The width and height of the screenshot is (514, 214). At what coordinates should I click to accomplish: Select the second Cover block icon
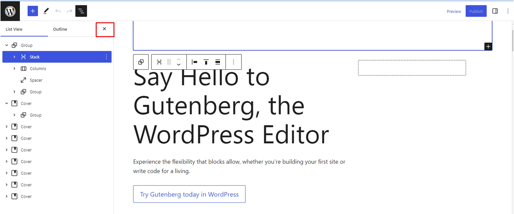pyautogui.click(x=15, y=126)
